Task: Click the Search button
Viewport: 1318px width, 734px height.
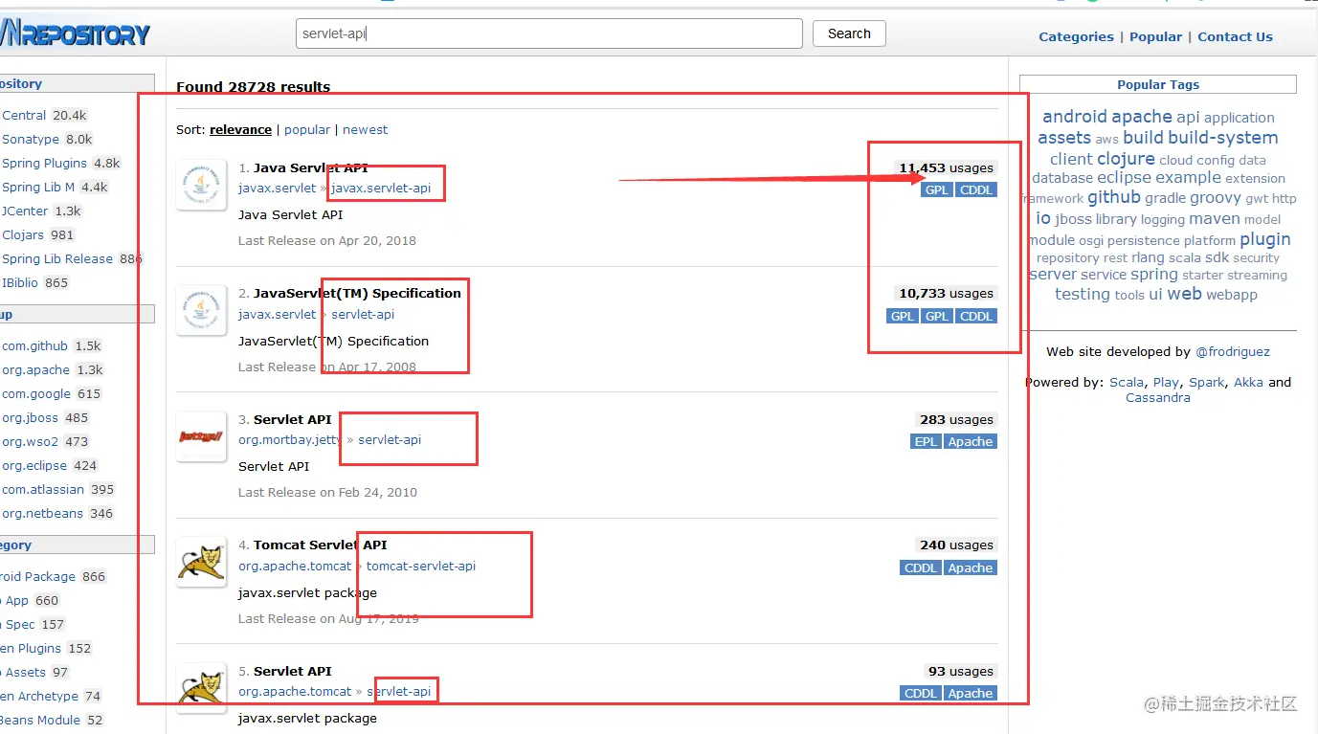Action: [x=849, y=33]
